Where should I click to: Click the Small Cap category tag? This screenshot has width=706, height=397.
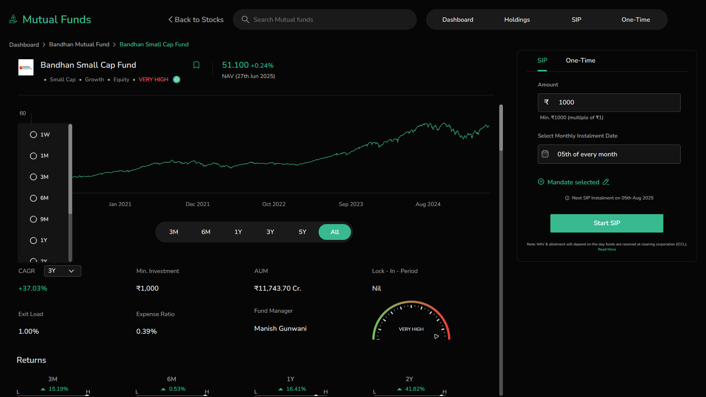63,79
